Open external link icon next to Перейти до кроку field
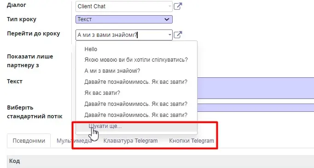 (178, 35)
